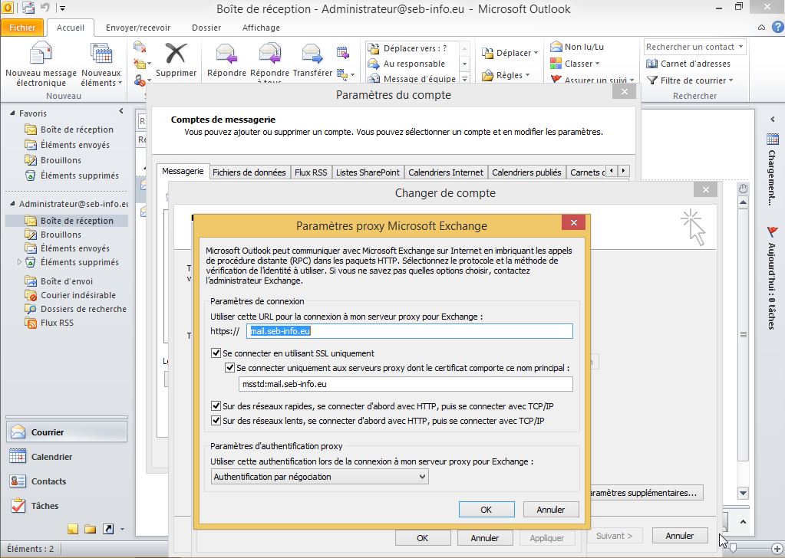Open Carnet d'adresses from the ribbon
Screen dimensions: 785x558
pyautogui.click(x=688, y=64)
